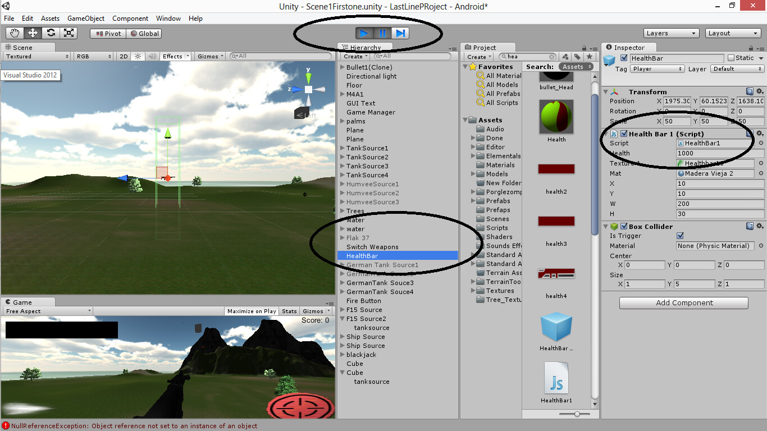Select the Rotate tool
Screen dimensions: 767x431
tap(51, 33)
